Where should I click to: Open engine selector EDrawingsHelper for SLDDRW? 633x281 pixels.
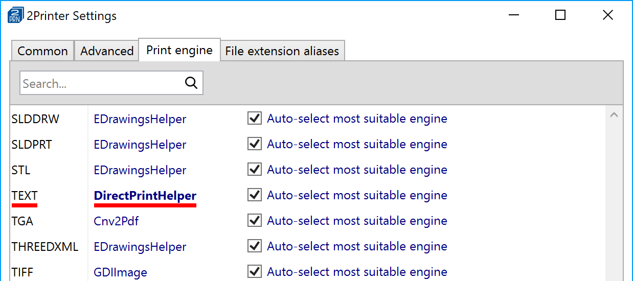point(140,119)
